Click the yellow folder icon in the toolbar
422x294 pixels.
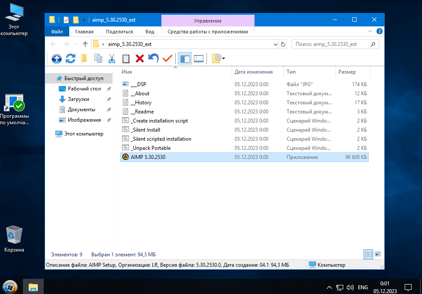click(x=84, y=58)
